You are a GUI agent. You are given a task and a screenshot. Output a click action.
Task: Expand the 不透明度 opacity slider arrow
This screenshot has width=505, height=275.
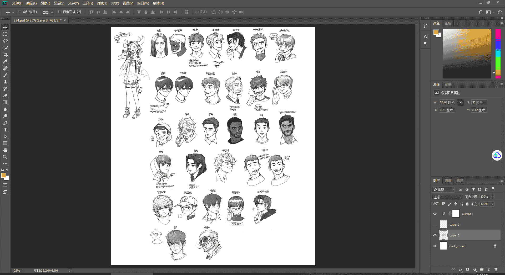pos(492,197)
